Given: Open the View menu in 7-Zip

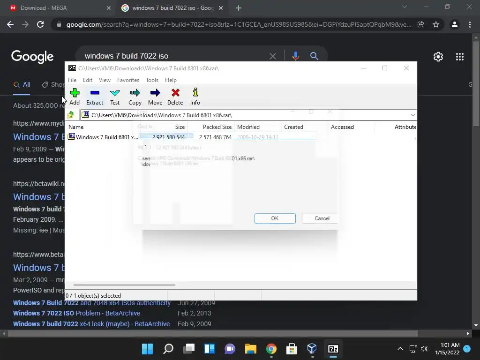Looking at the screenshot, I should click(x=105, y=80).
